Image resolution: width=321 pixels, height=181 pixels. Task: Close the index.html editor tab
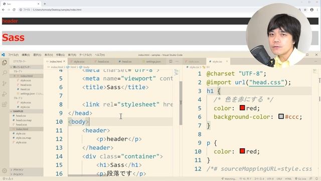[64, 61]
